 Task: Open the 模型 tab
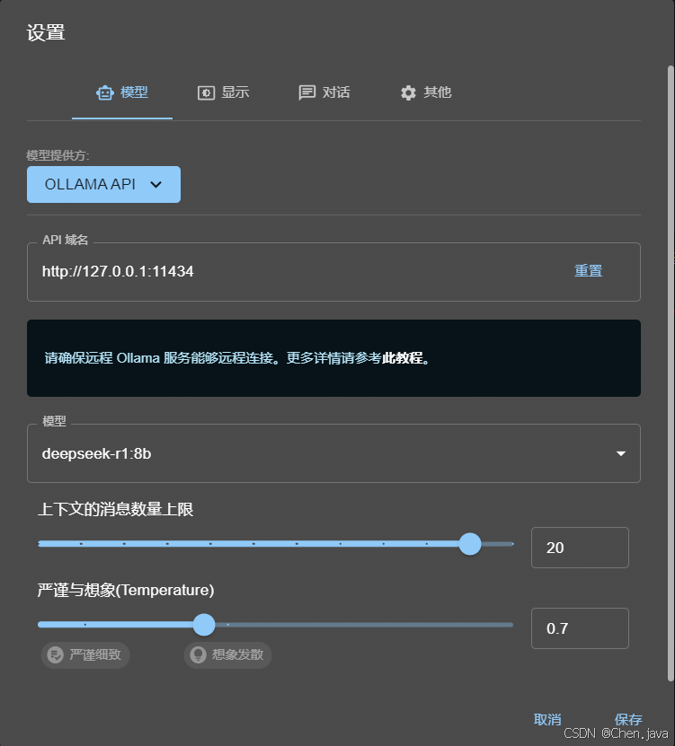(x=122, y=92)
